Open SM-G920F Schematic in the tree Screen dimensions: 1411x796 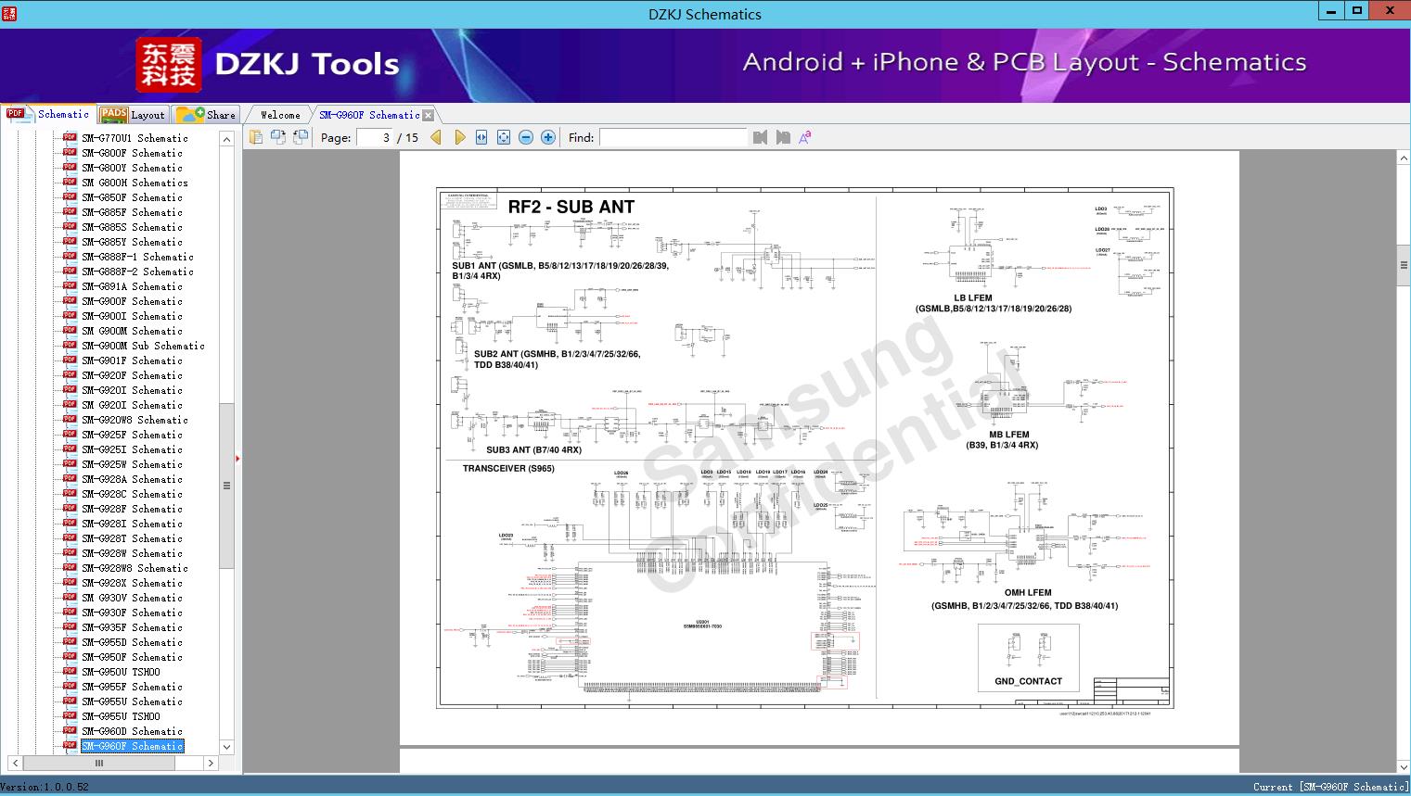(x=132, y=375)
